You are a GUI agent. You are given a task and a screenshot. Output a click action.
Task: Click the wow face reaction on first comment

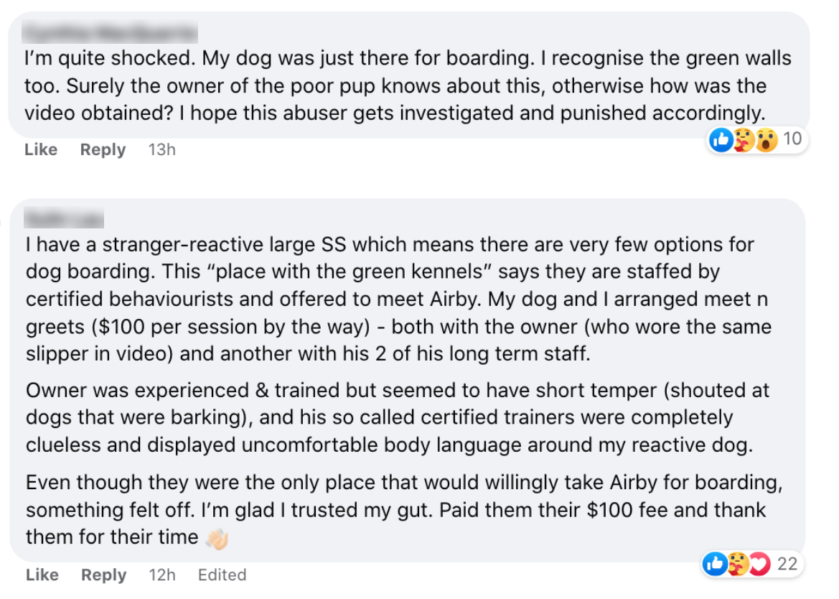point(767,140)
